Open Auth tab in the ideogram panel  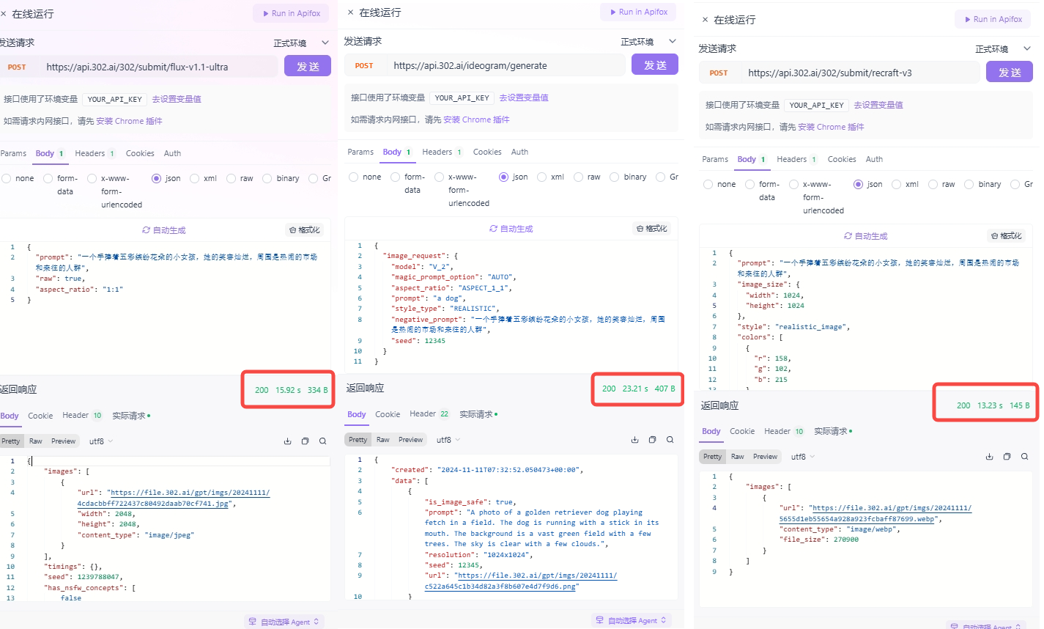click(x=519, y=152)
